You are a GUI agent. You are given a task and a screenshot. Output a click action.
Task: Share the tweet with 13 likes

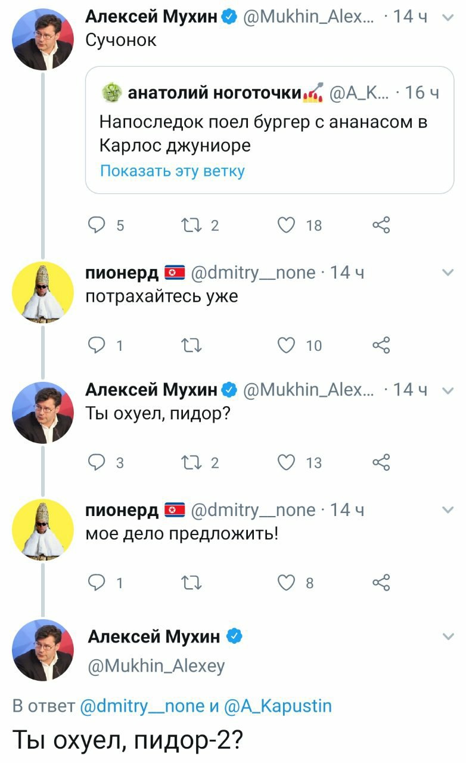point(381,462)
